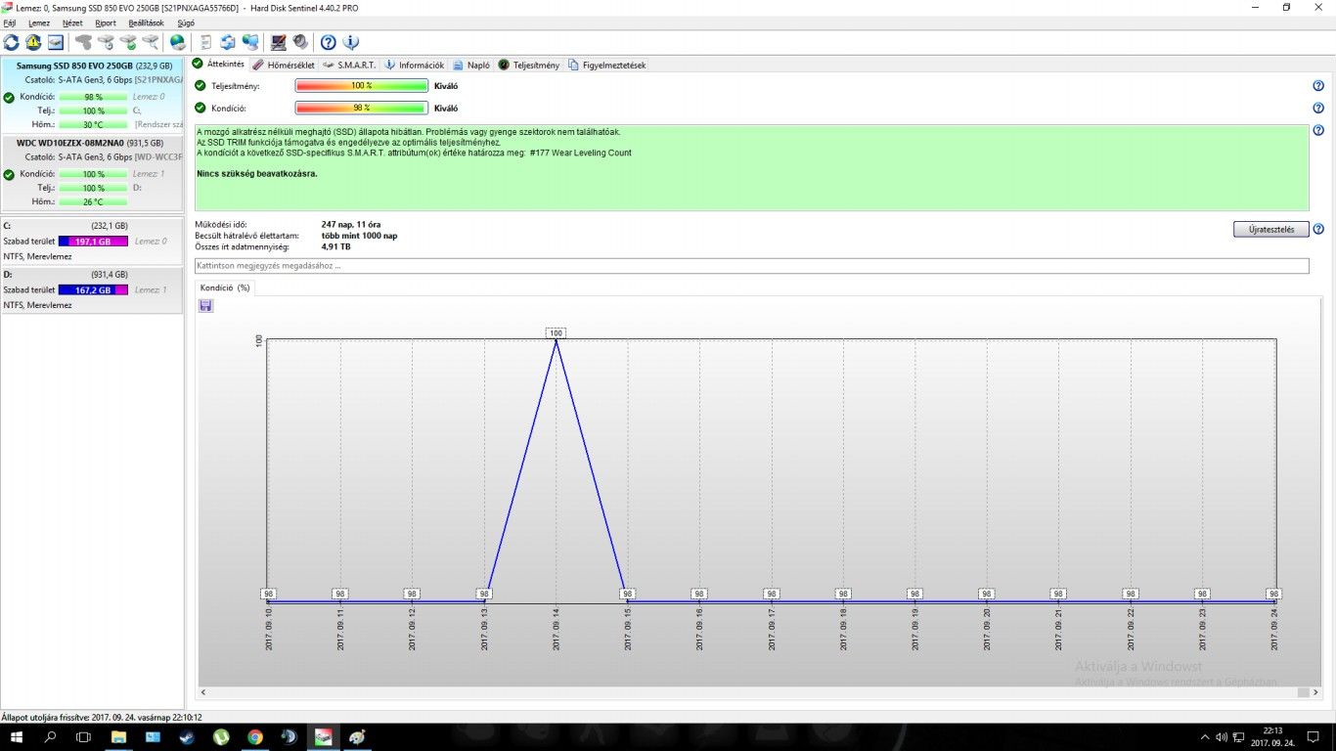Viewport: 1336px width, 751px height.
Task: Open Google Chrome from the taskbar
Action: [x=254, y=736]
